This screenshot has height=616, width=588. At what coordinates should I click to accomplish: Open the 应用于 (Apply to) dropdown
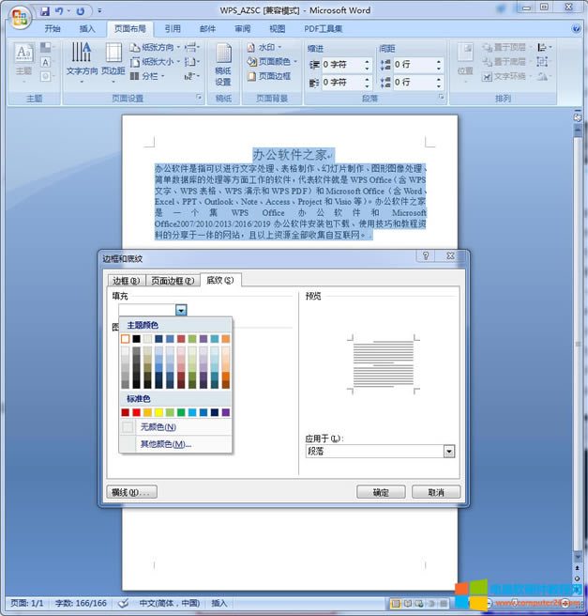tap(449, 452)
